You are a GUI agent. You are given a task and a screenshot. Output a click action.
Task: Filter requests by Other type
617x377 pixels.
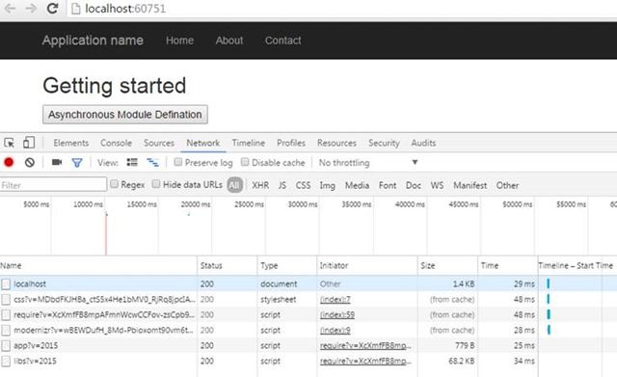[507, 185]
